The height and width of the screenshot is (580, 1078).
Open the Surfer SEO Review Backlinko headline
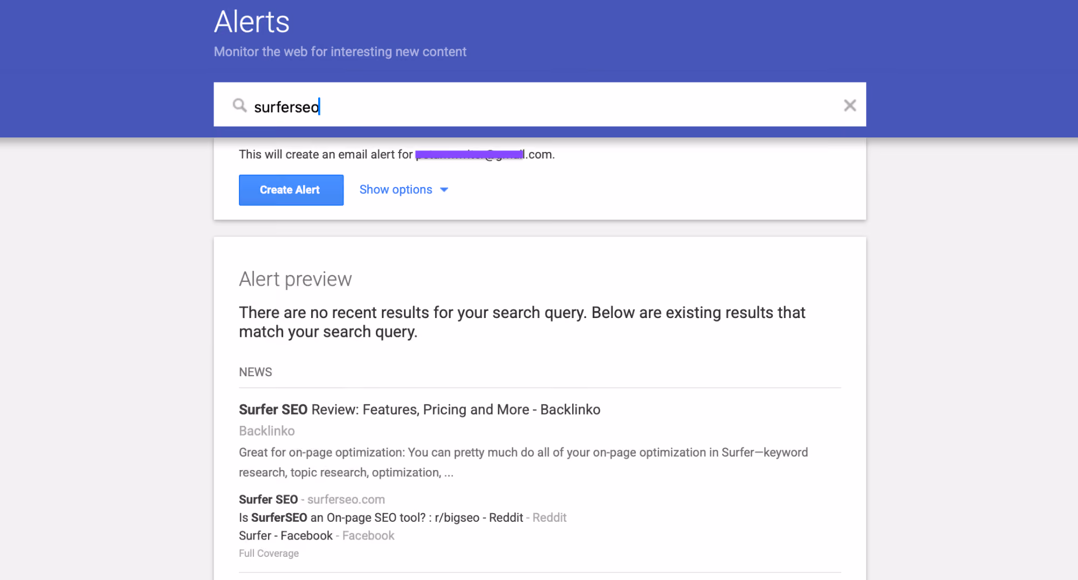pos(420,410)
